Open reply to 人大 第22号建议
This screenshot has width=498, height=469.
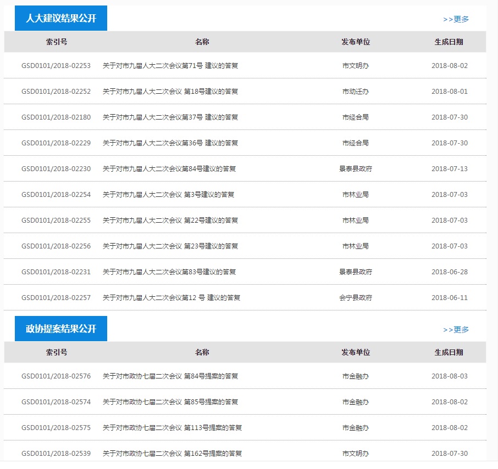pyautogui.click(x=170, y=221)
